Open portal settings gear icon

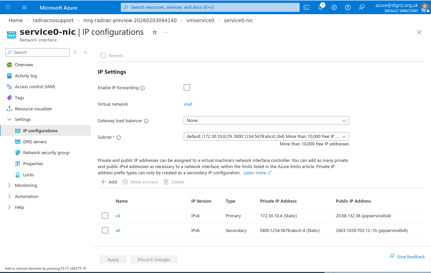[x=334, y=7]
